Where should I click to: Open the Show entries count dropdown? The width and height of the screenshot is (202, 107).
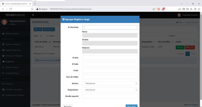44,36
